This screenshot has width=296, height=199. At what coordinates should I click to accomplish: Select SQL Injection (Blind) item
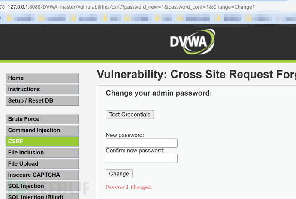pos(42,196)
